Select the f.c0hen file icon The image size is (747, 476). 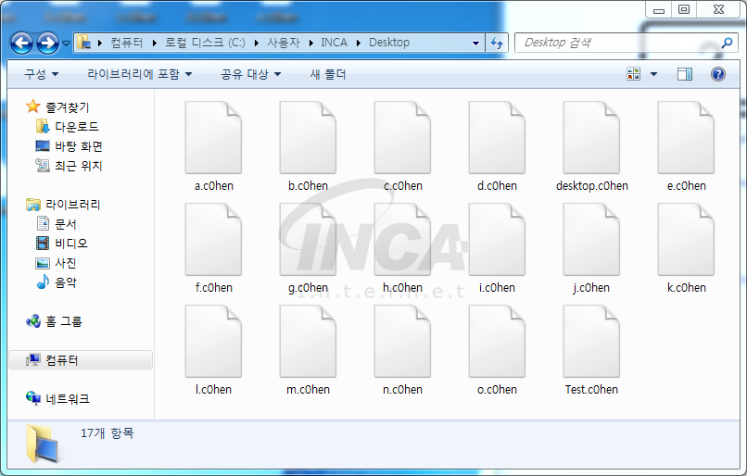(213, 240)
